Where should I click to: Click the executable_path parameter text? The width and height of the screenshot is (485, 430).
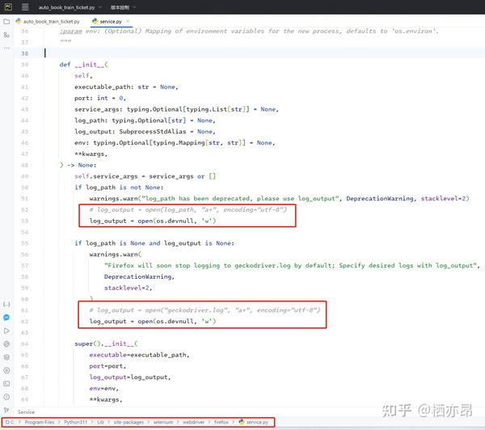click(x=103, y=87)
